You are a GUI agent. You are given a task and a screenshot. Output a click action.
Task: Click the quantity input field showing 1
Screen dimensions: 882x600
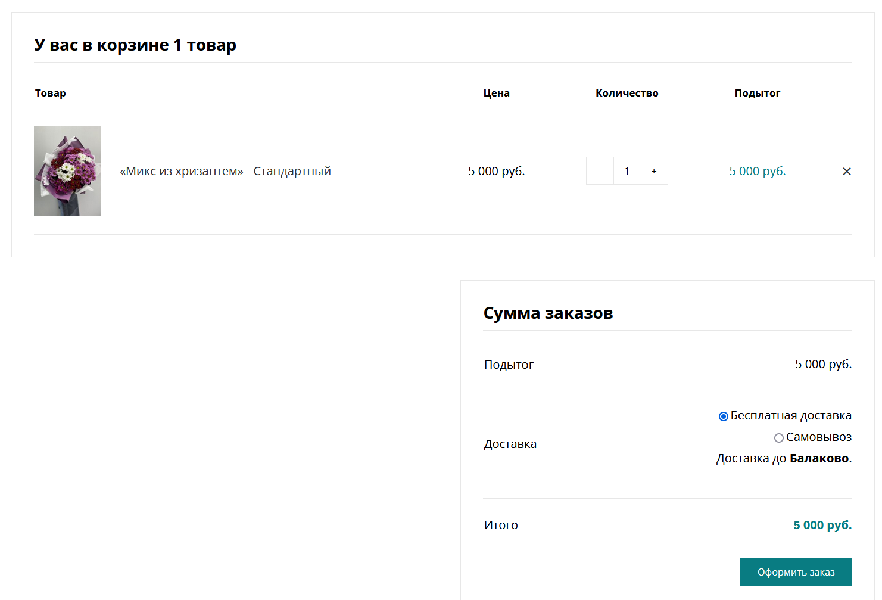tap(627, 171)
